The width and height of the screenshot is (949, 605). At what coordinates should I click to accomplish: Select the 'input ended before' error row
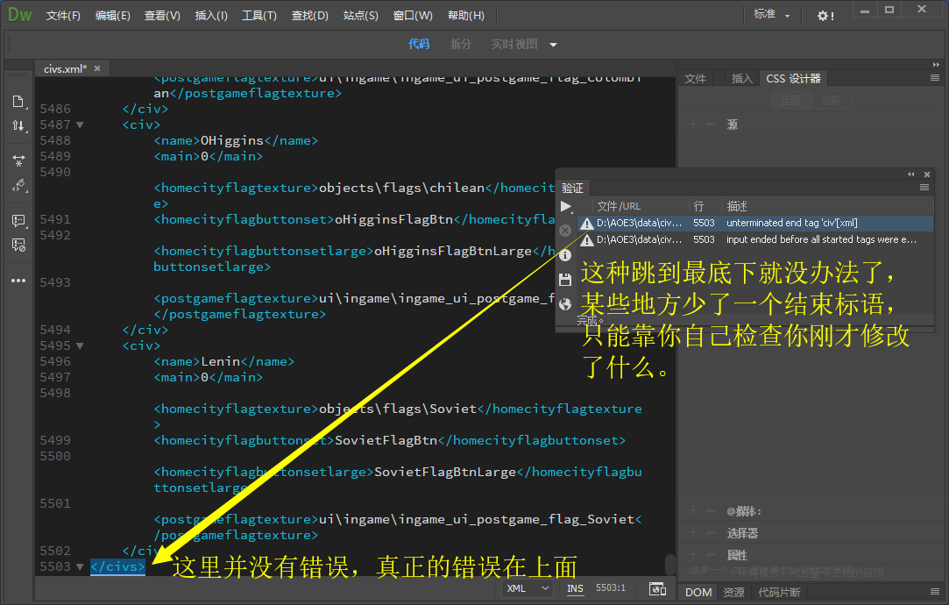point(755,240)
